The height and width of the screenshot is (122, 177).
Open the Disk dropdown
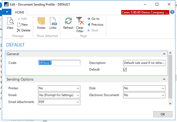pos(163,88)
